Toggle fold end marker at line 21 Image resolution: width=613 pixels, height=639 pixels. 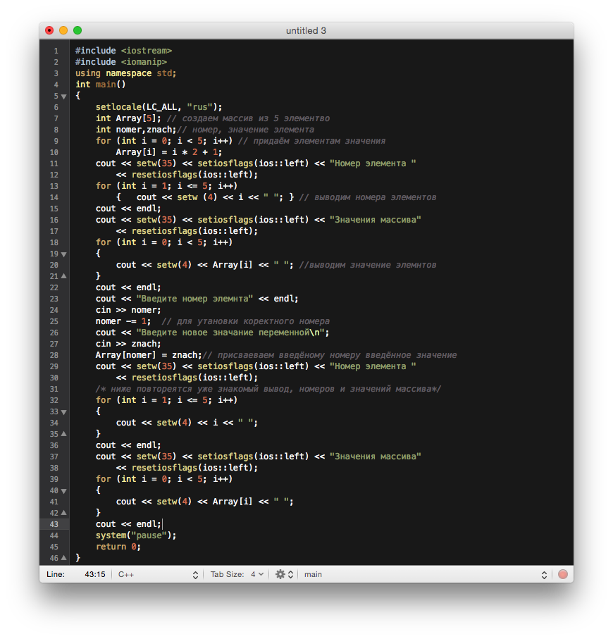pos(63,276)
